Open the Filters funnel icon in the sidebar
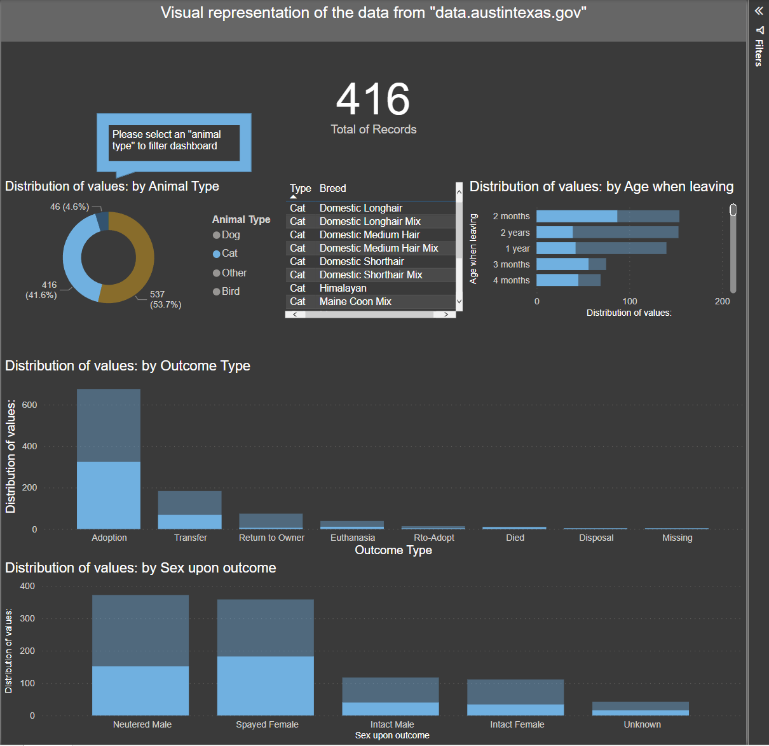Image resolution: width=769 pixels, height=746 pixels. (x=760, y=31)
